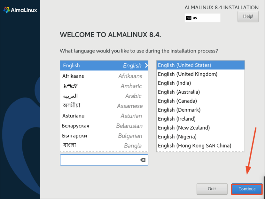Select English (New Zealand) locale

point(200,128)
